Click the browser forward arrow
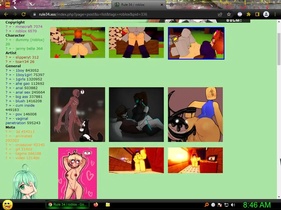Screen dimensions: 281x210 [x=15, y=14]
